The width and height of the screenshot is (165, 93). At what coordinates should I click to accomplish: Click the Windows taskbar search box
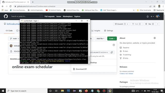tap(27, 91)
